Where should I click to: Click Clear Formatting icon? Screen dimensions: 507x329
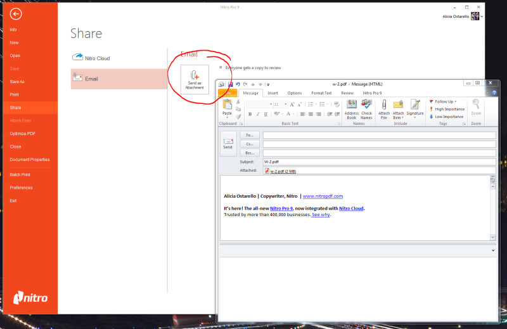[337, 104]
